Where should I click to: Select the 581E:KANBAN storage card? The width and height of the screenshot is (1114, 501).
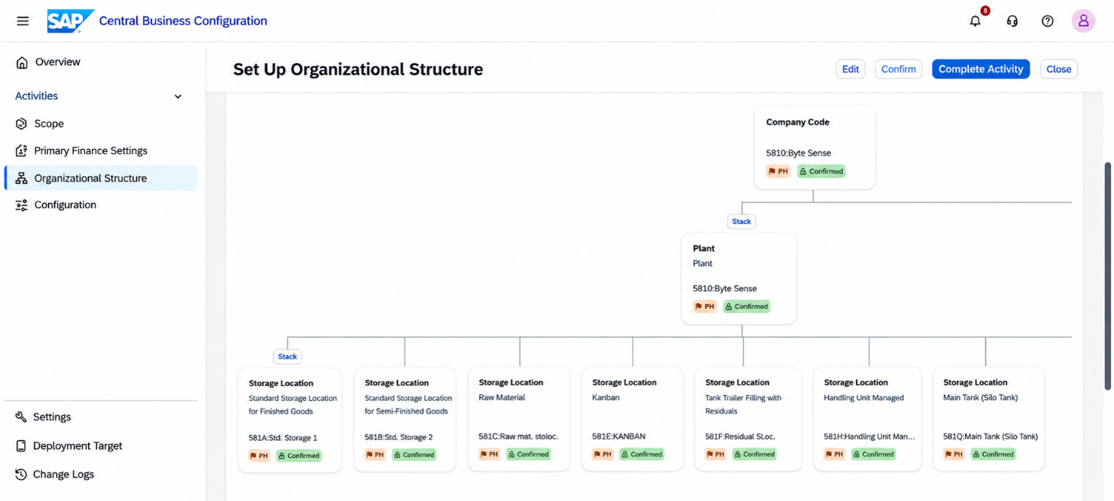tap(633, 419)
